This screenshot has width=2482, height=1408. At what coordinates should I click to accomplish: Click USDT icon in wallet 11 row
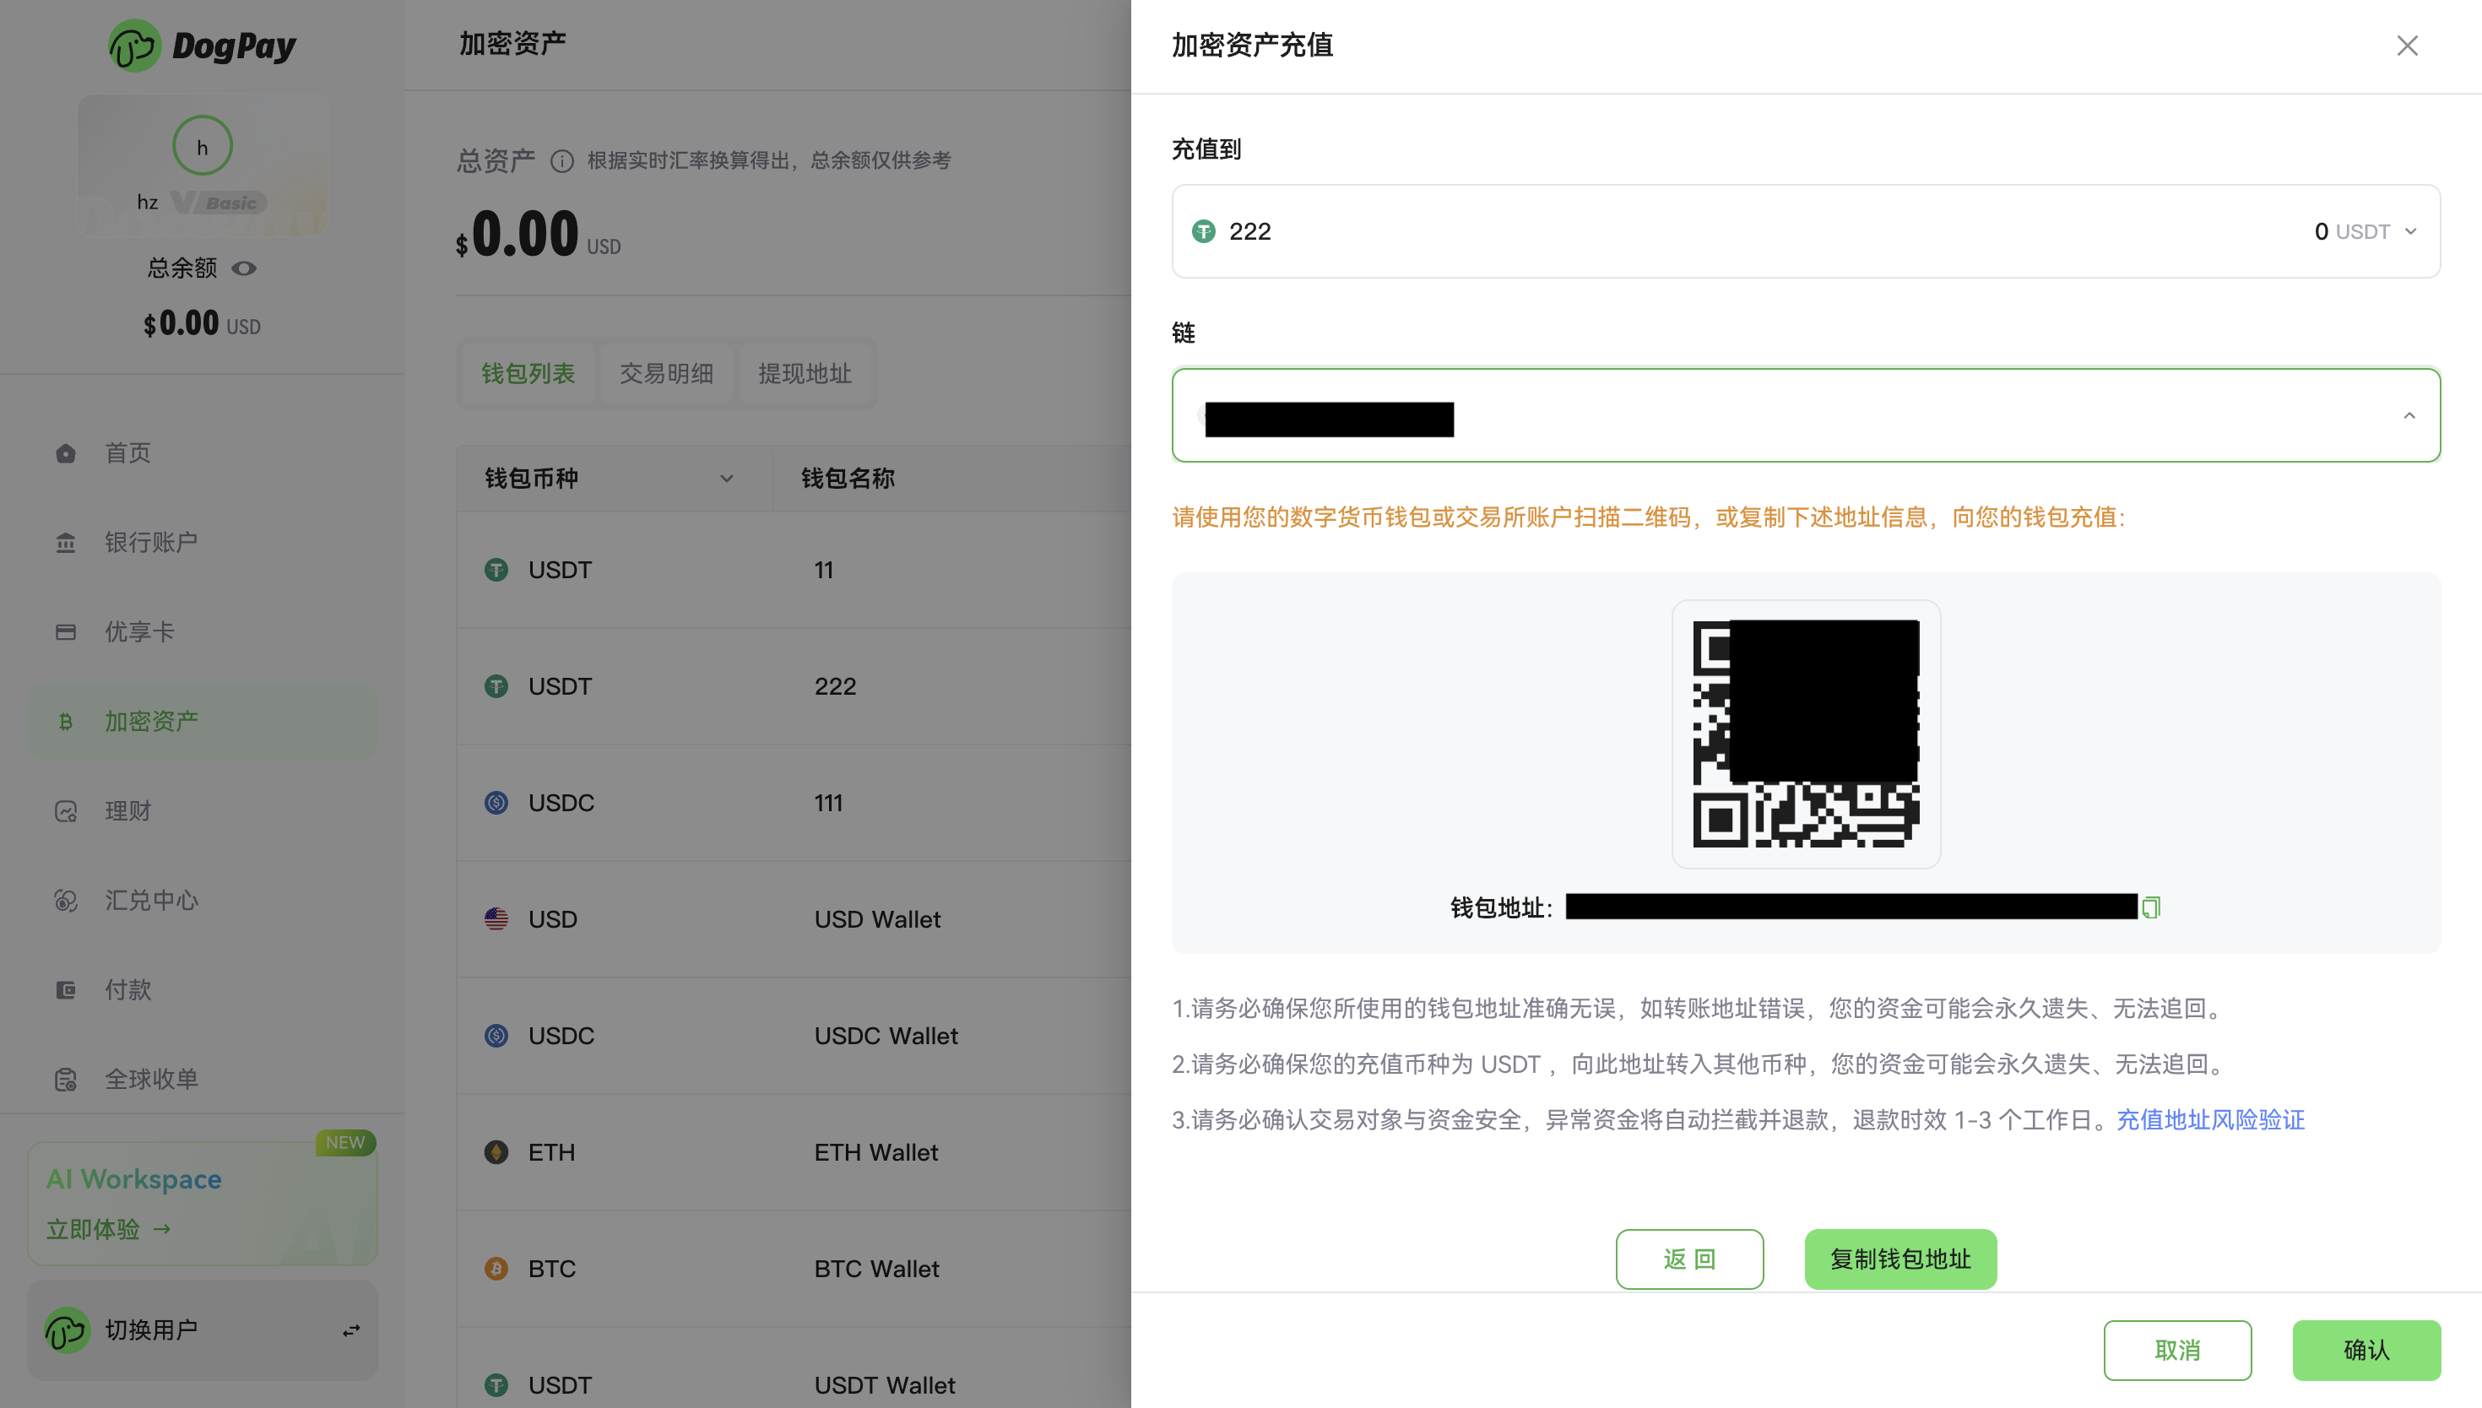tap(496, 571)
